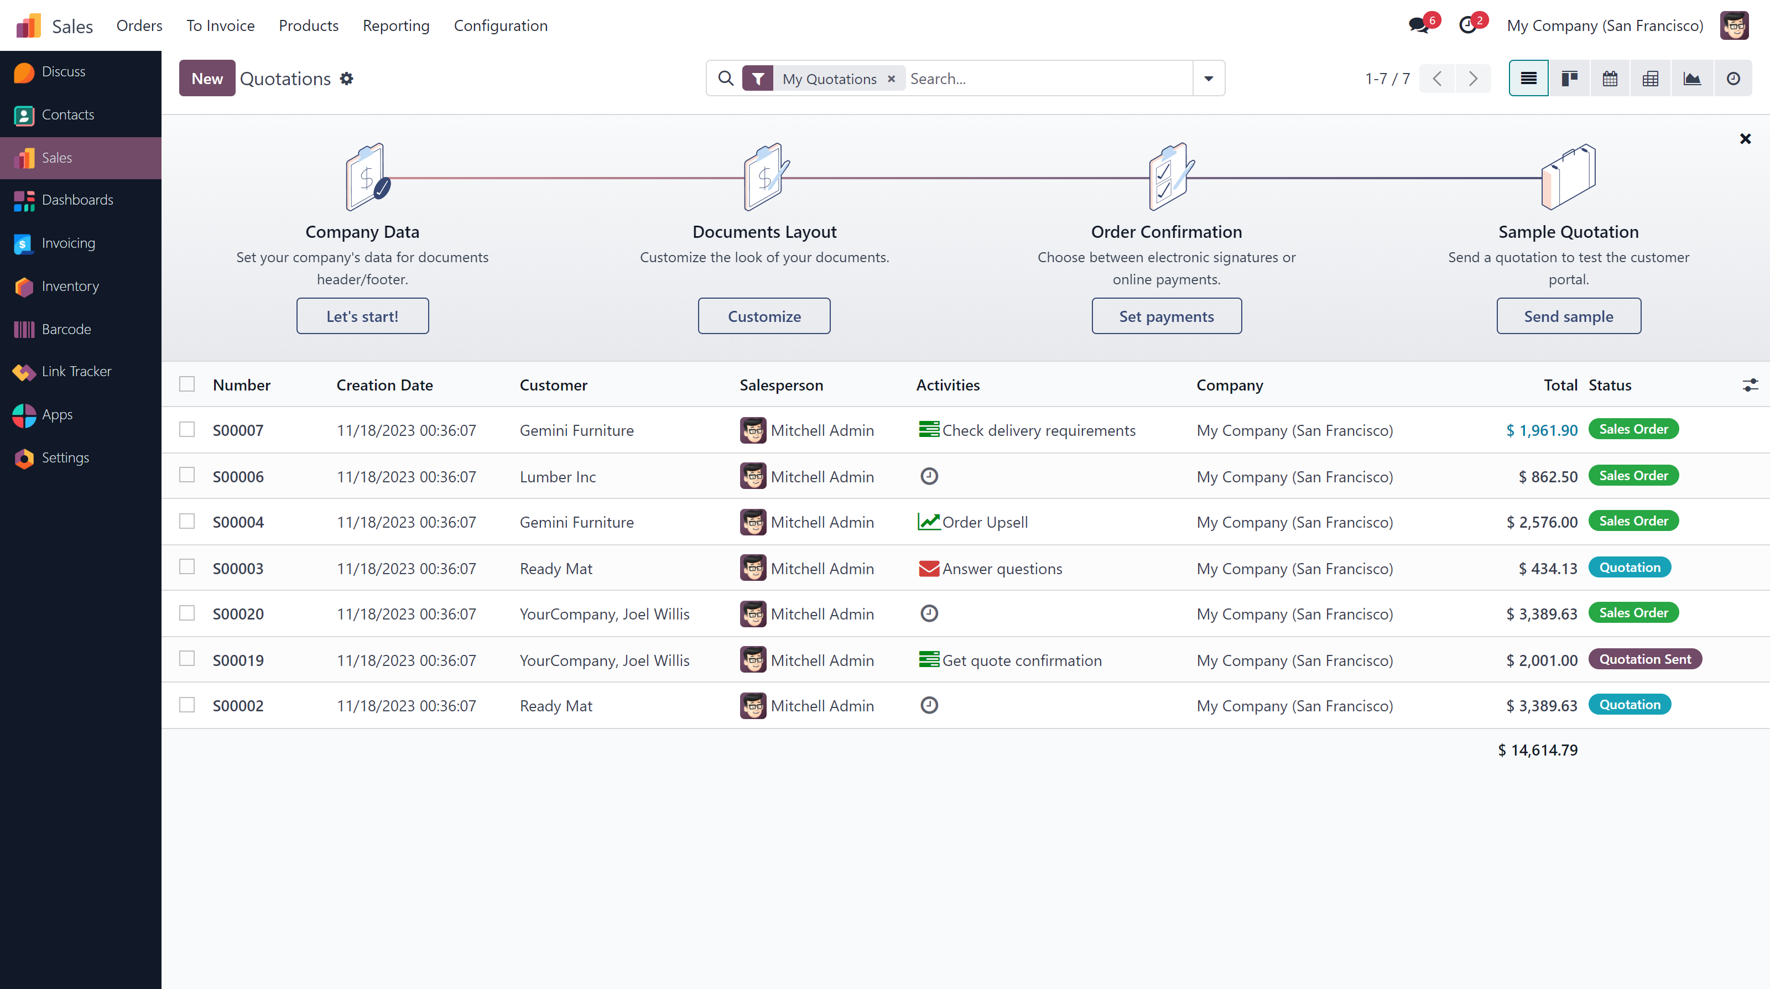Switch to pivot table view
1770x989 pixels.
coord(1651,79)
